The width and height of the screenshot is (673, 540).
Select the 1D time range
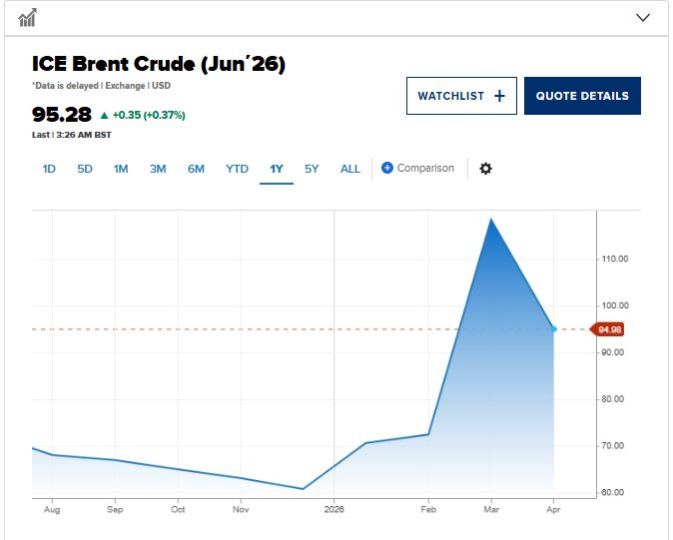[x=49, y=169]
